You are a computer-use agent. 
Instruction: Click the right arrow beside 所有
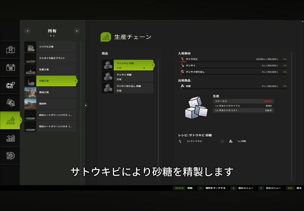pos(77,31)
